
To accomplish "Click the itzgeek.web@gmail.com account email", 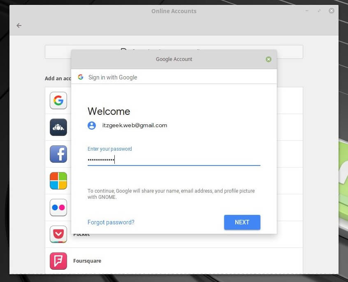I will click(135, 126).
